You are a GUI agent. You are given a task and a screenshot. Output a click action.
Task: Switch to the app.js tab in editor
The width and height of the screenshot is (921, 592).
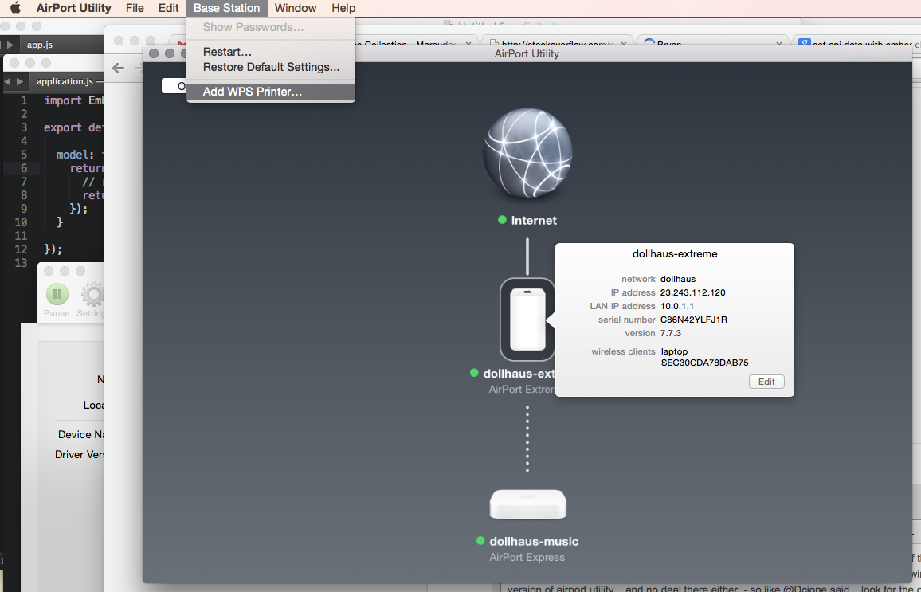tap(40, 45)
